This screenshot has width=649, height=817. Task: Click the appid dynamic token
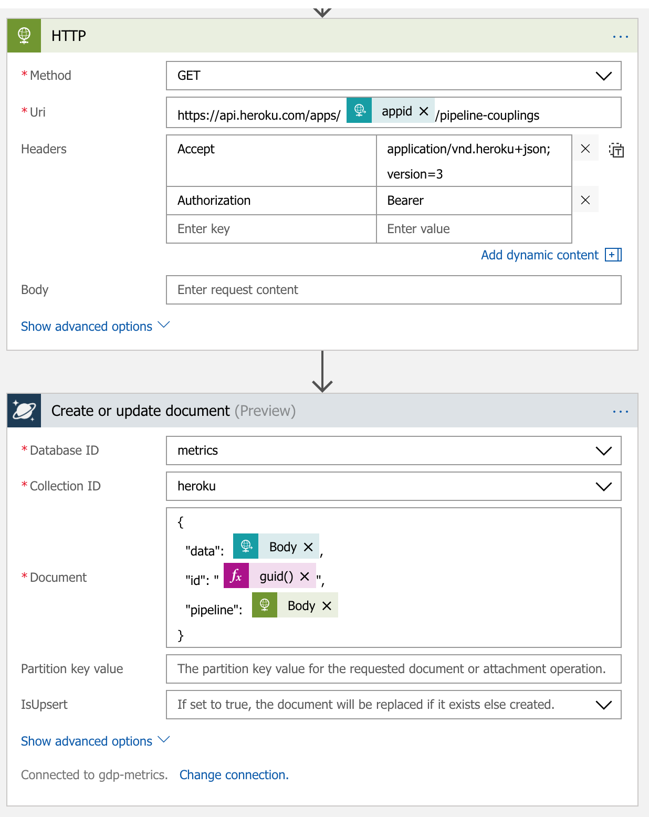[x=391, y=110]
